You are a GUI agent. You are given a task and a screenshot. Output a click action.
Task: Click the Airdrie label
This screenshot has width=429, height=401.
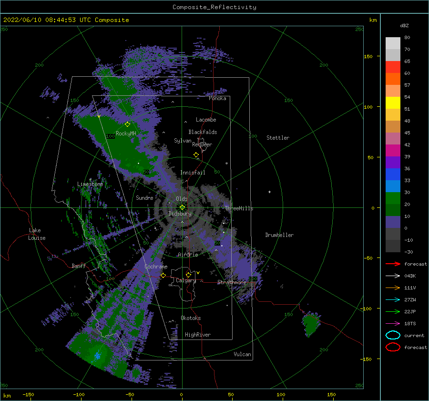click(x=188, y=255)
